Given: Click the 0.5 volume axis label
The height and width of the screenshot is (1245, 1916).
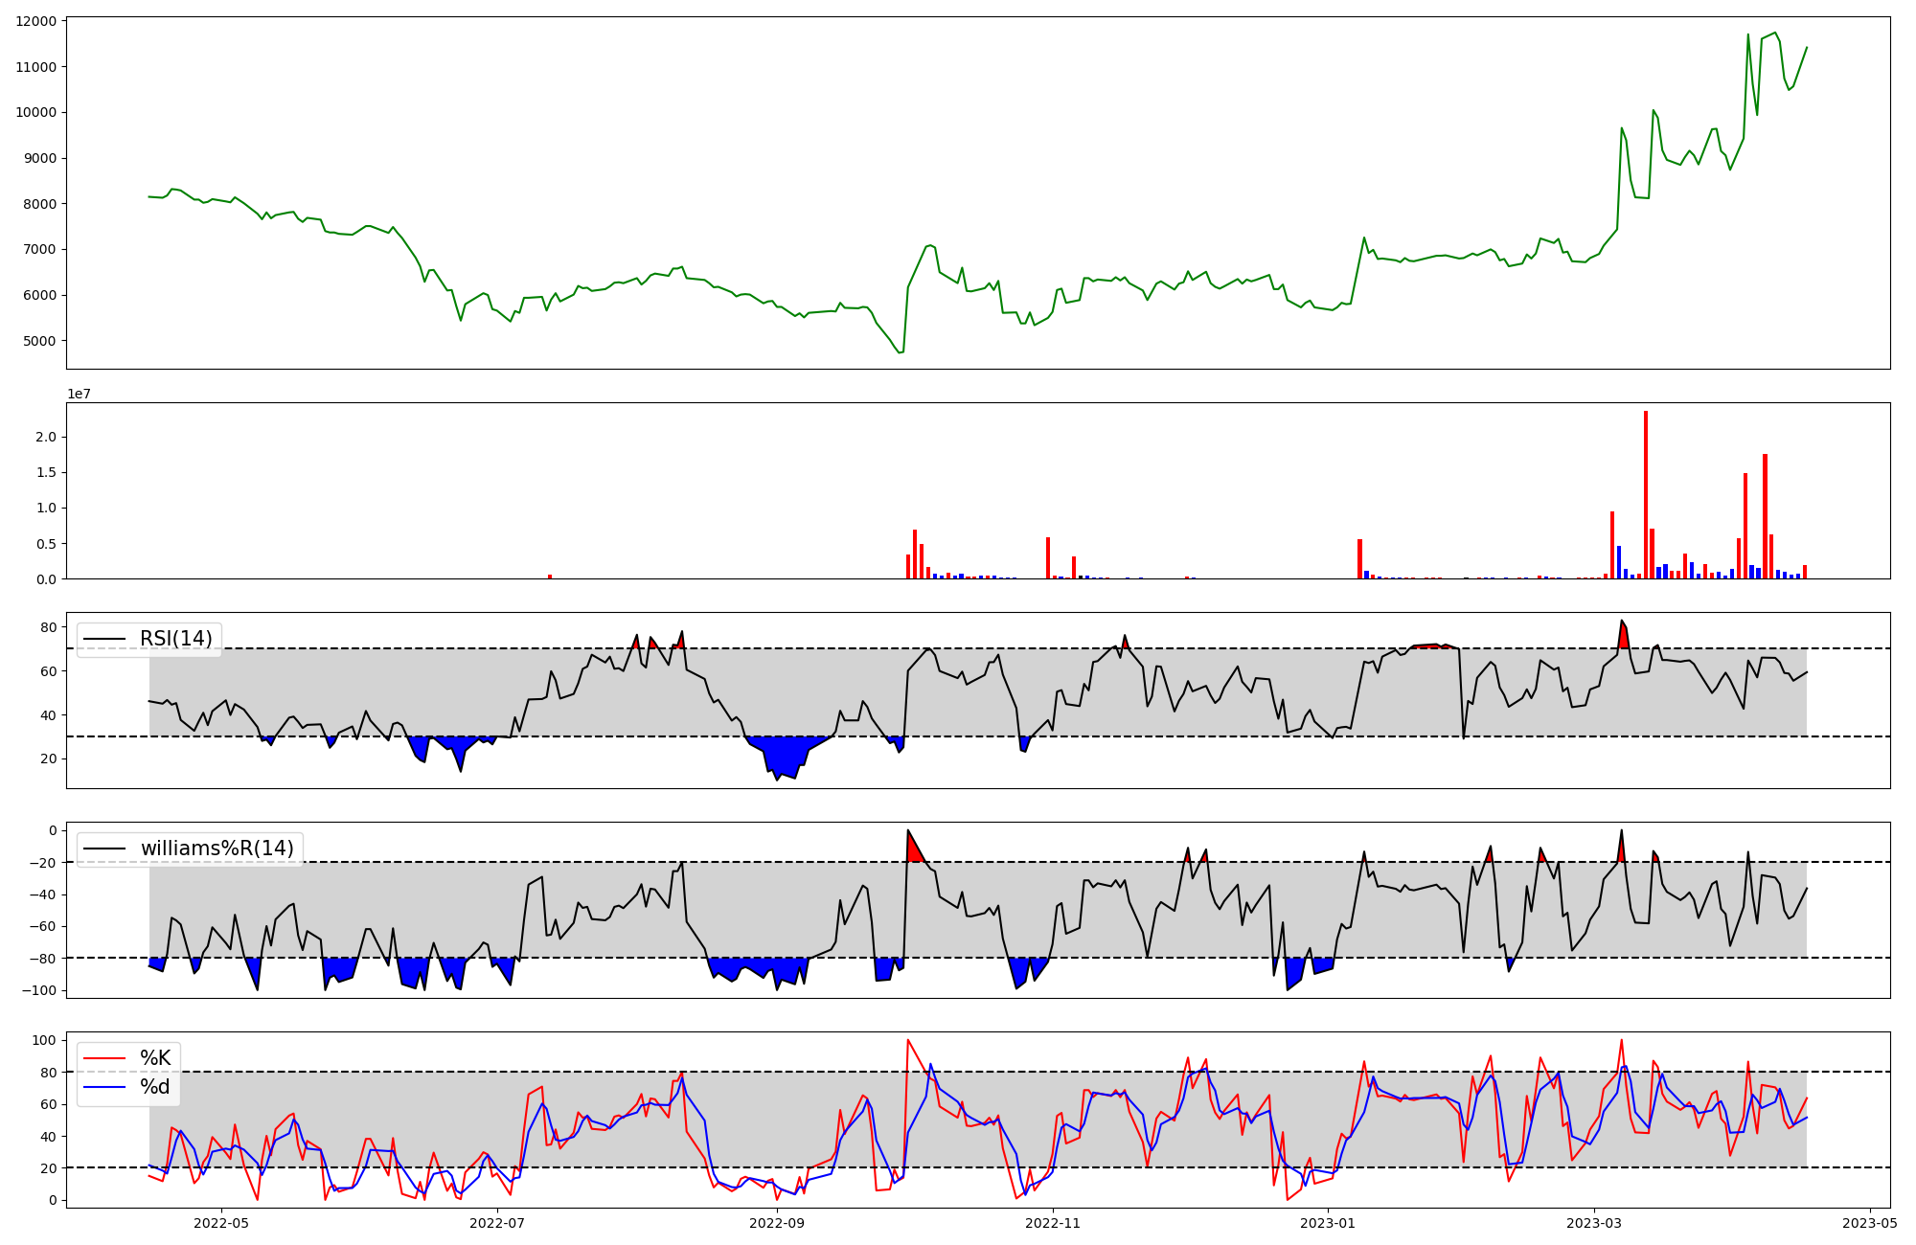Looking at the screenshot, I should click(x=46, y=543).
